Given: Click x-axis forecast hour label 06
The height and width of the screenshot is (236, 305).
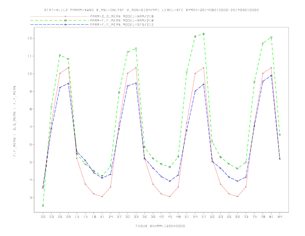Looking at the screenshot, I should pos(60,217).
